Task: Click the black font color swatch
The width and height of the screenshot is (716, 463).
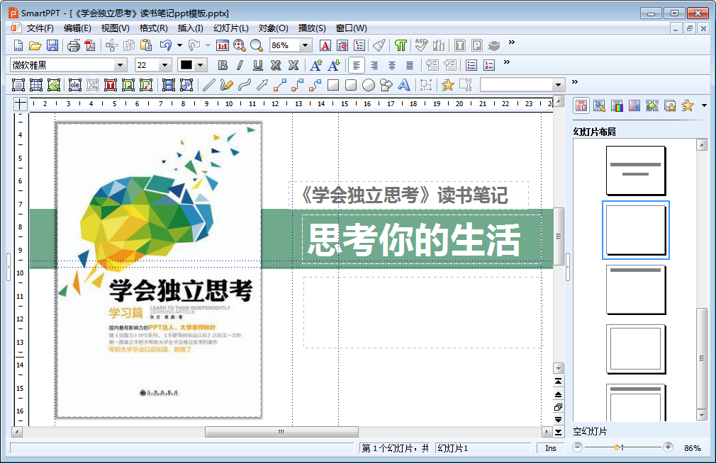Action: (x=186, y=65)
